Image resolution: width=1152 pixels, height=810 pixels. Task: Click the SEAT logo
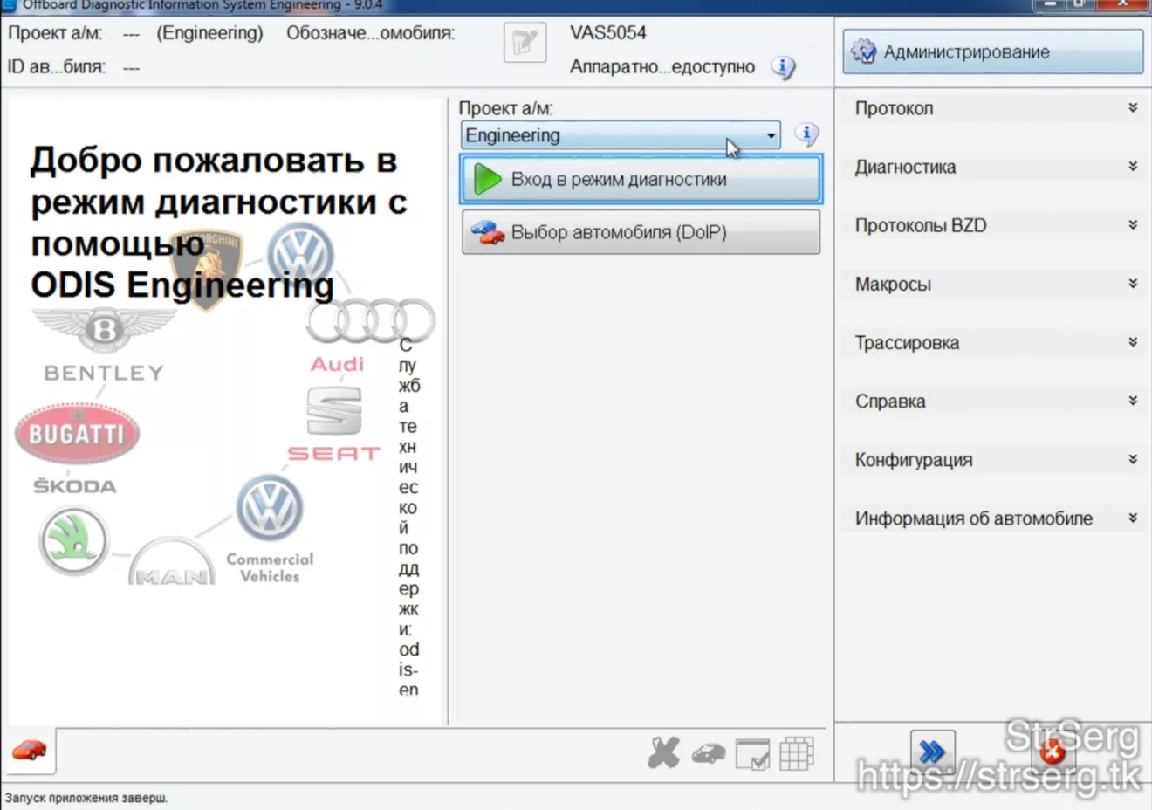(334, 411)
